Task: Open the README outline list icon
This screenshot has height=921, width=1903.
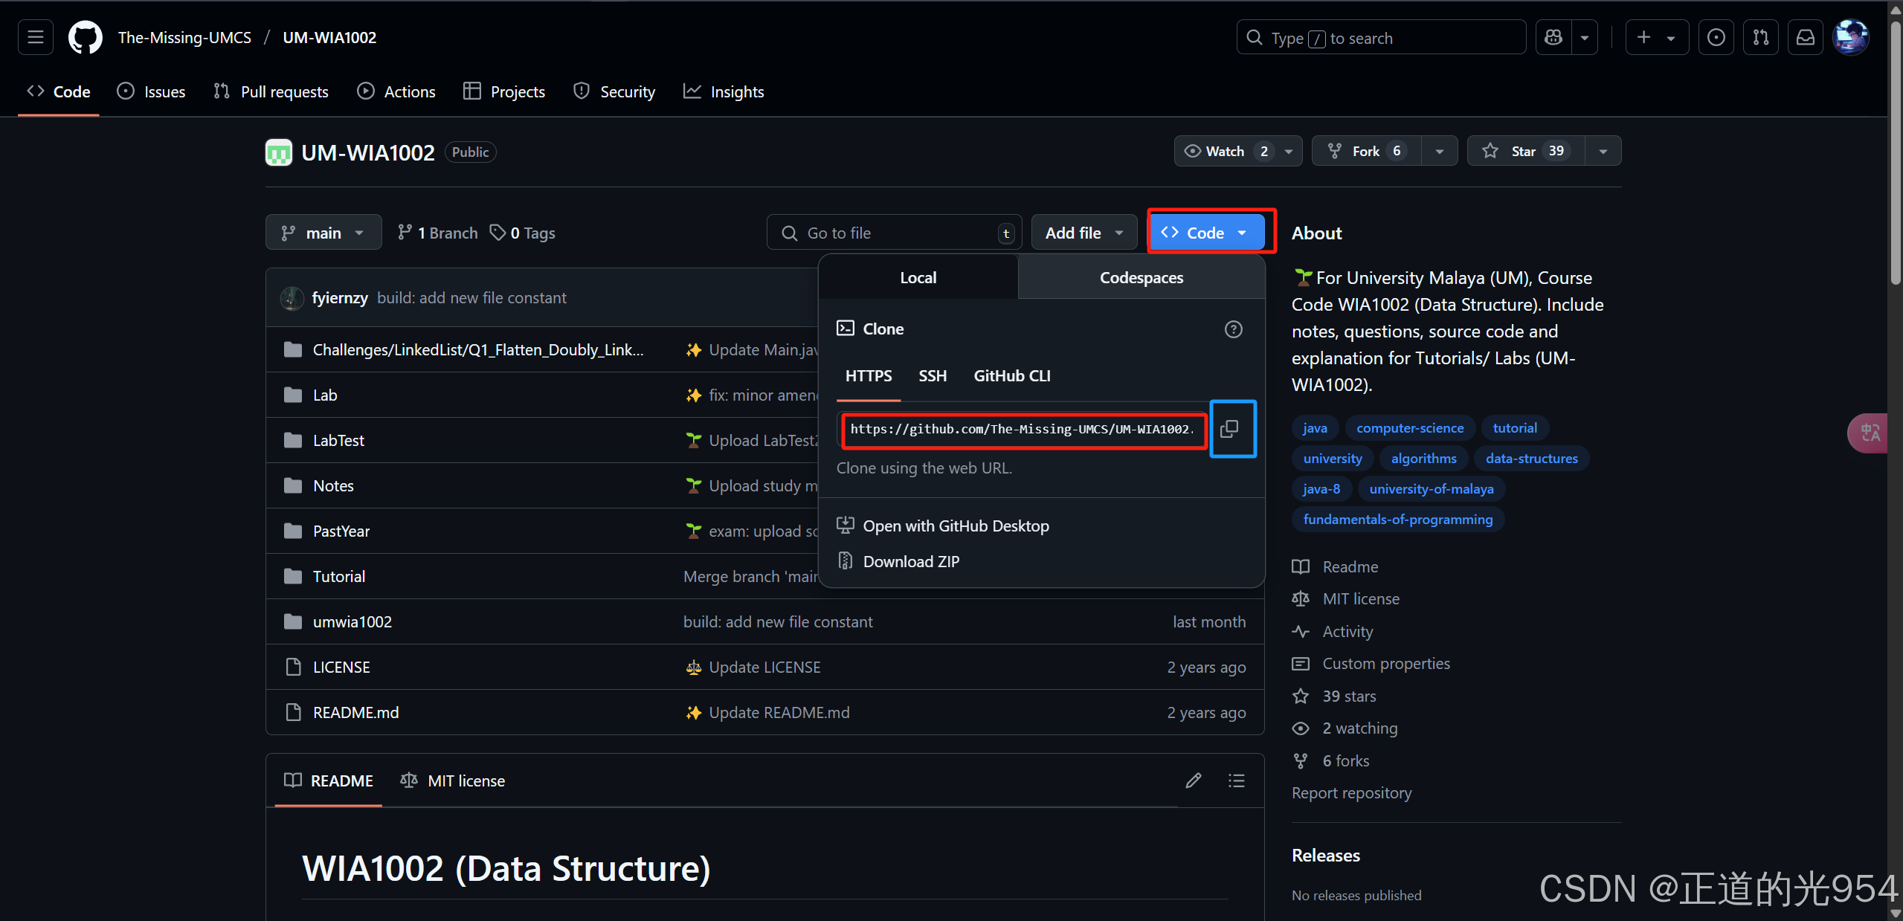Action: tap(1236, 781)
